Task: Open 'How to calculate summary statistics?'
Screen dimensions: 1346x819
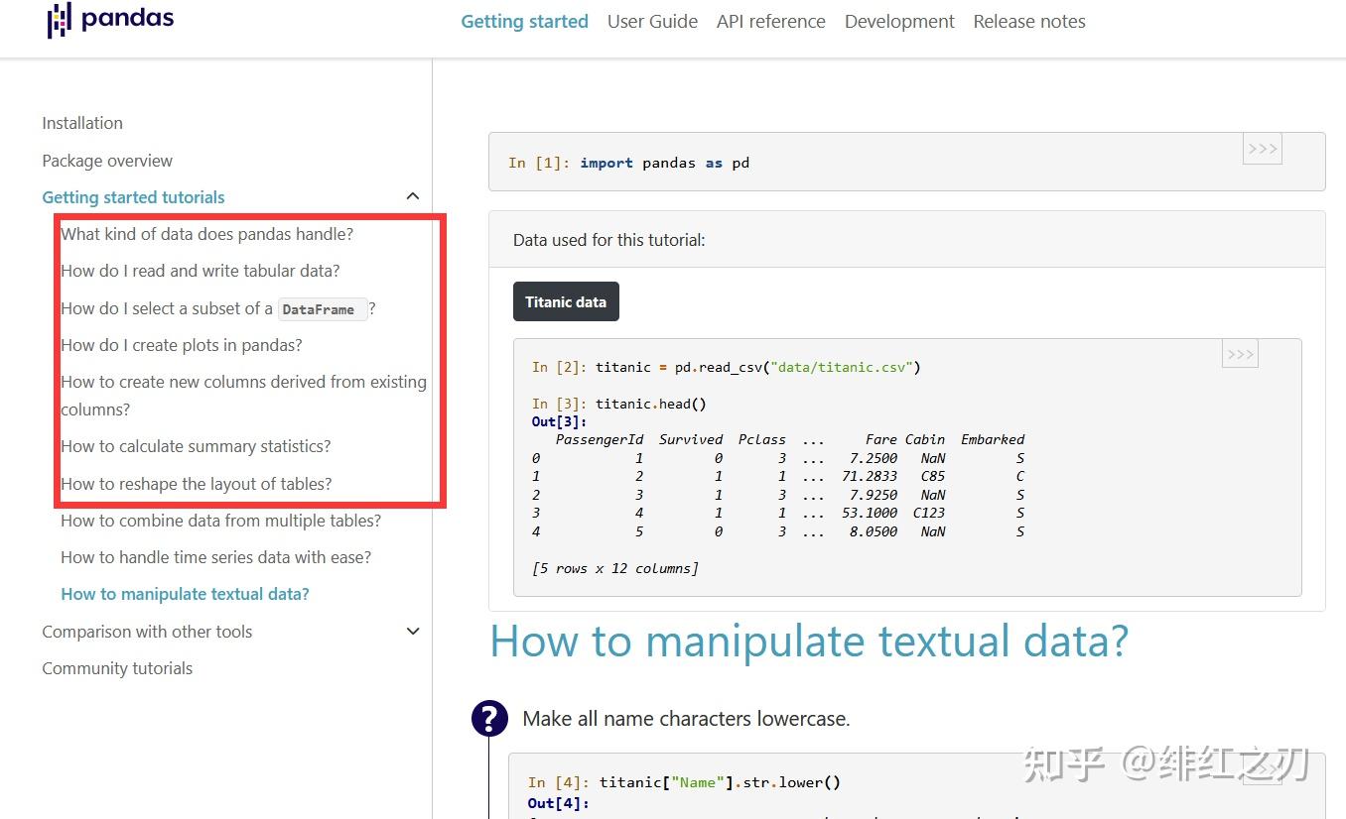Action: click(195, 446)
